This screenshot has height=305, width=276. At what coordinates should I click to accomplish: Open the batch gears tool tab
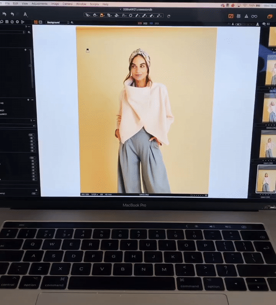23,22
